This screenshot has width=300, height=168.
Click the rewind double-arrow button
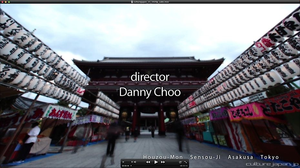pos(148,162)
